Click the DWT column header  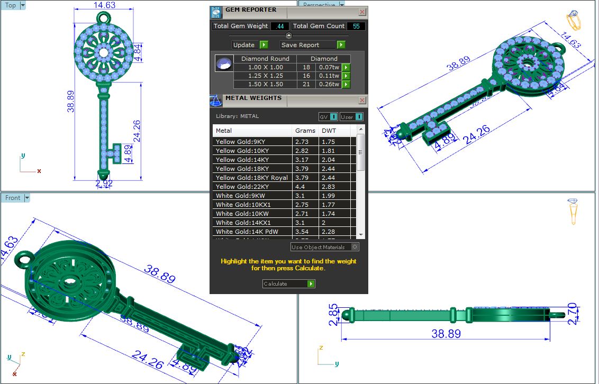point(334,131)
